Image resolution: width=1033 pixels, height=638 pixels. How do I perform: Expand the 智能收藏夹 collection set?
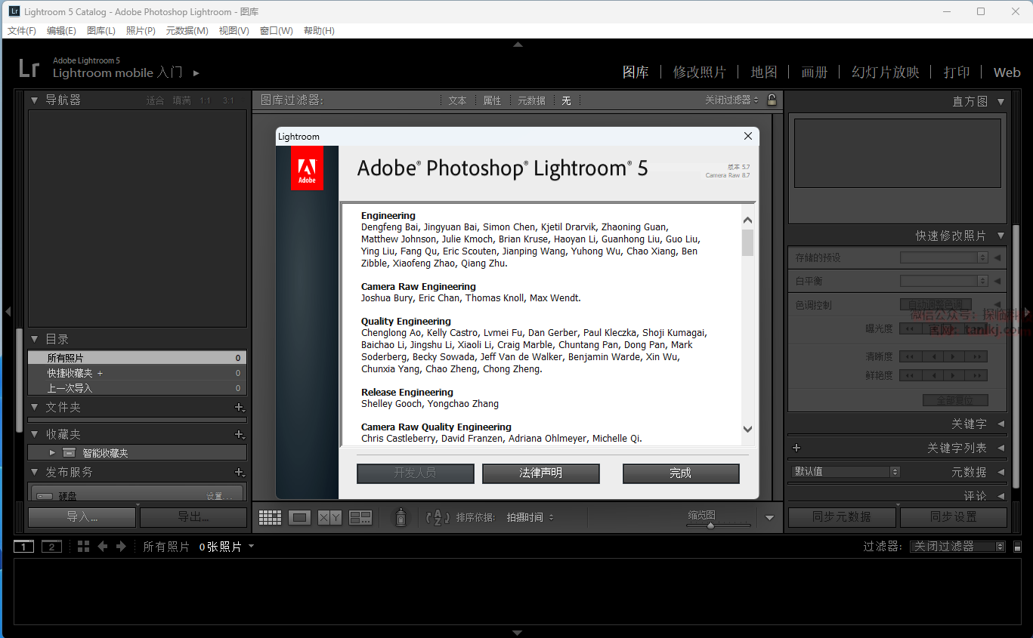click(52, 453)
